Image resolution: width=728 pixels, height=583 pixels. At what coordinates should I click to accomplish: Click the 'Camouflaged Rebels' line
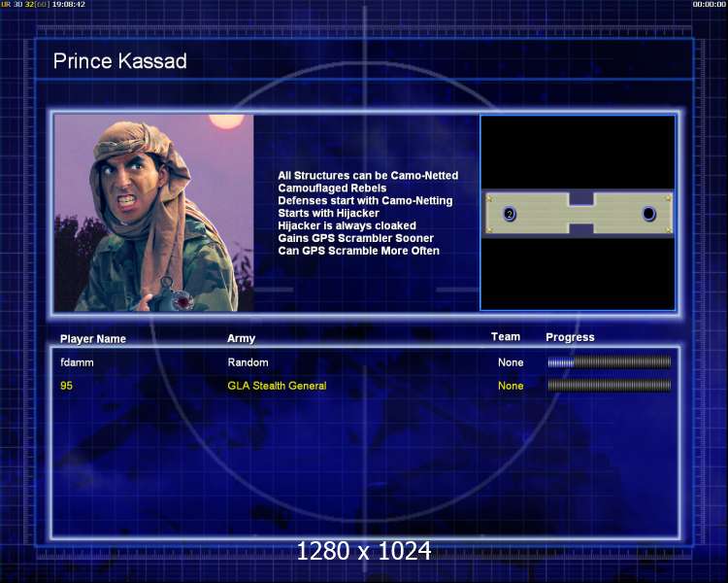[332, 189]
